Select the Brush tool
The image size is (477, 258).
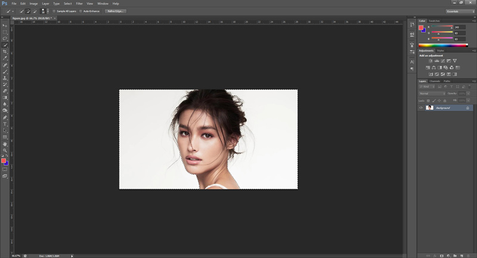[5, 72]
